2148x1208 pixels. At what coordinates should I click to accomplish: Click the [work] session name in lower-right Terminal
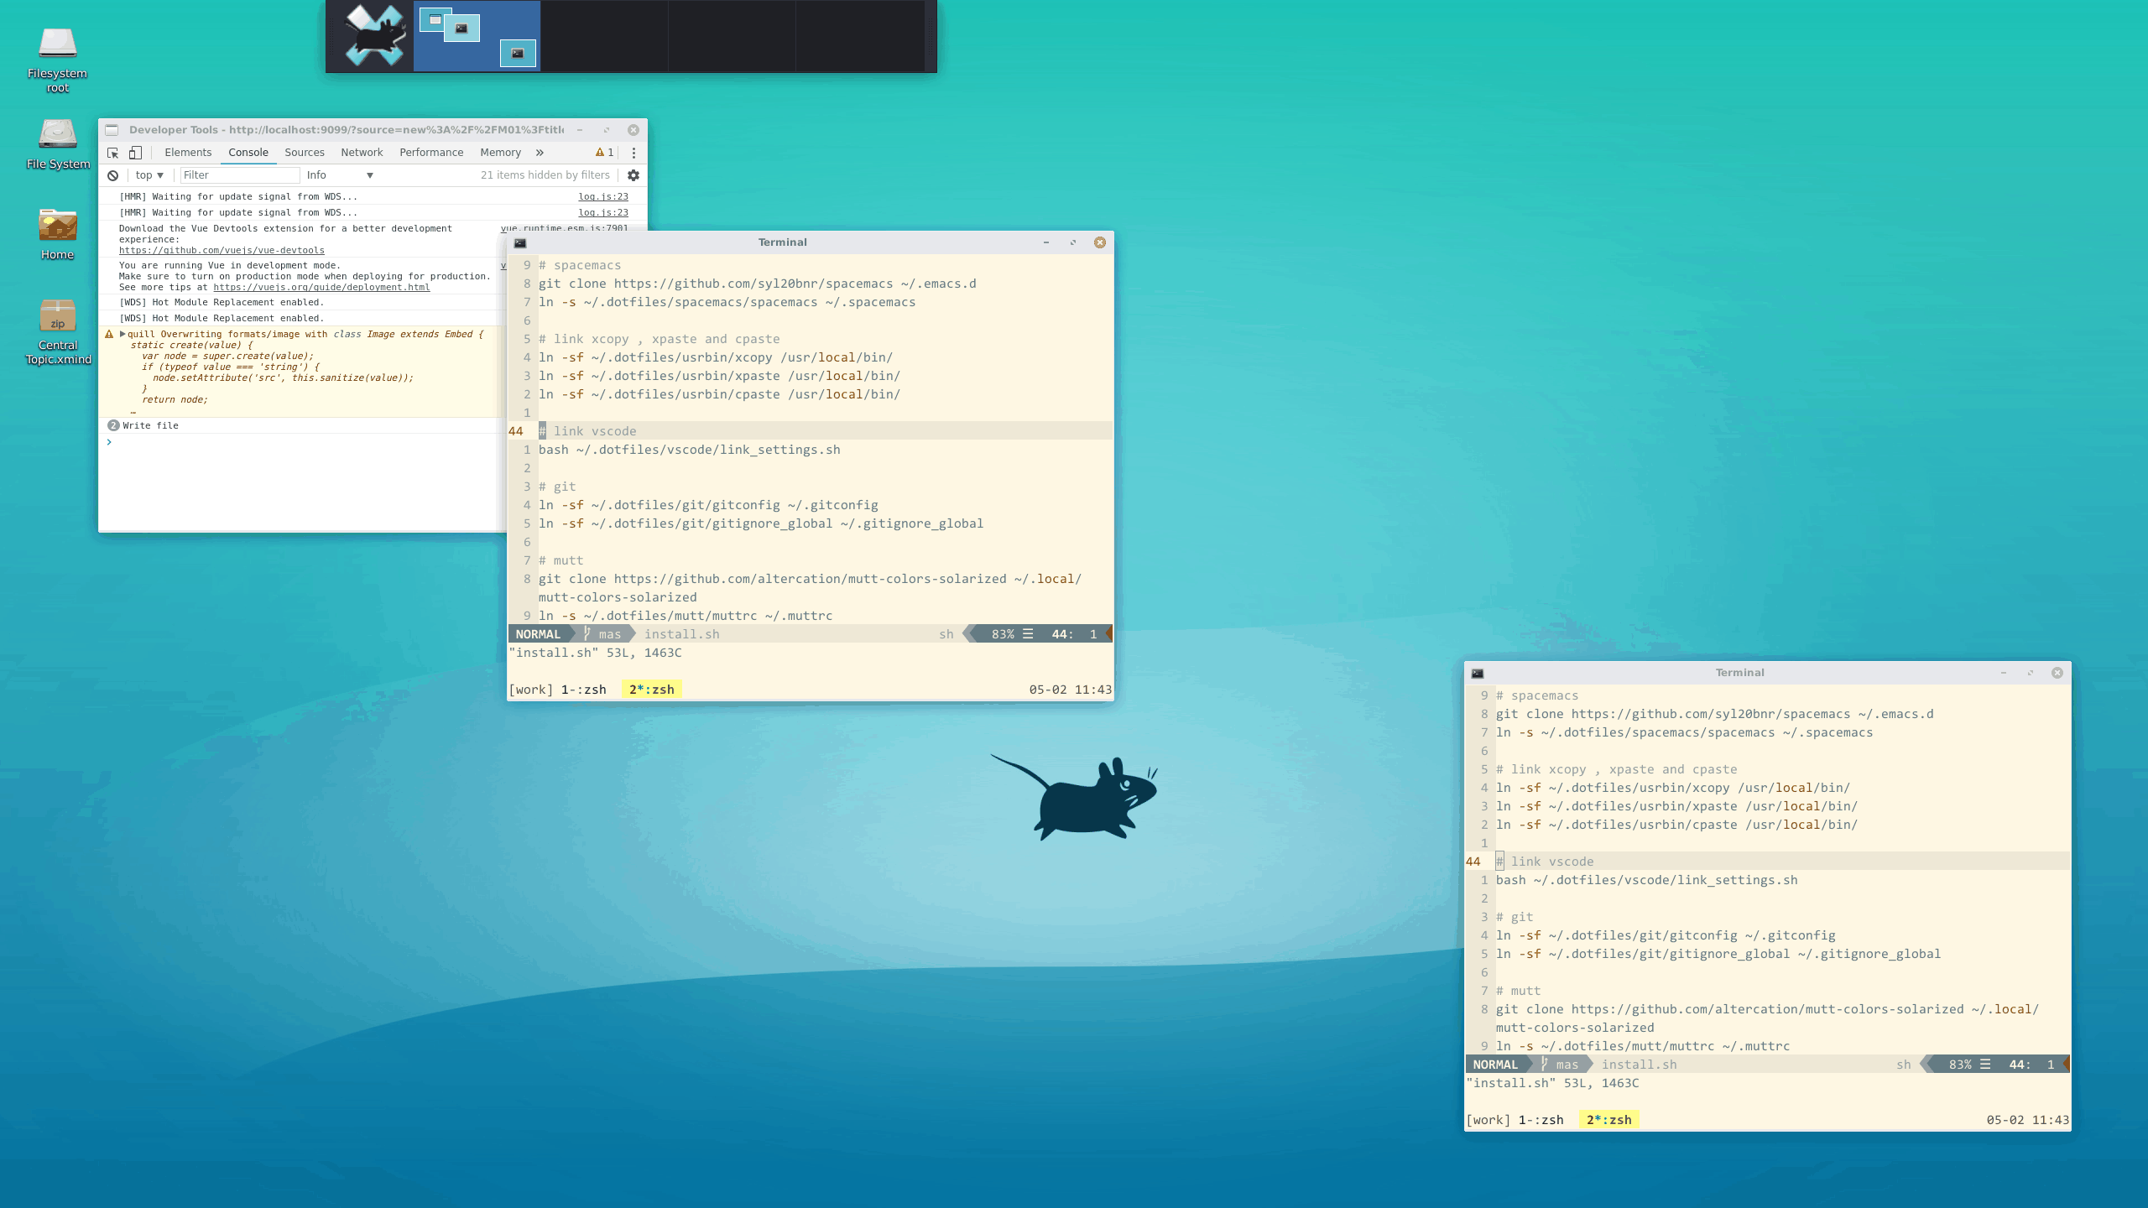(x=1488, y=1120)
